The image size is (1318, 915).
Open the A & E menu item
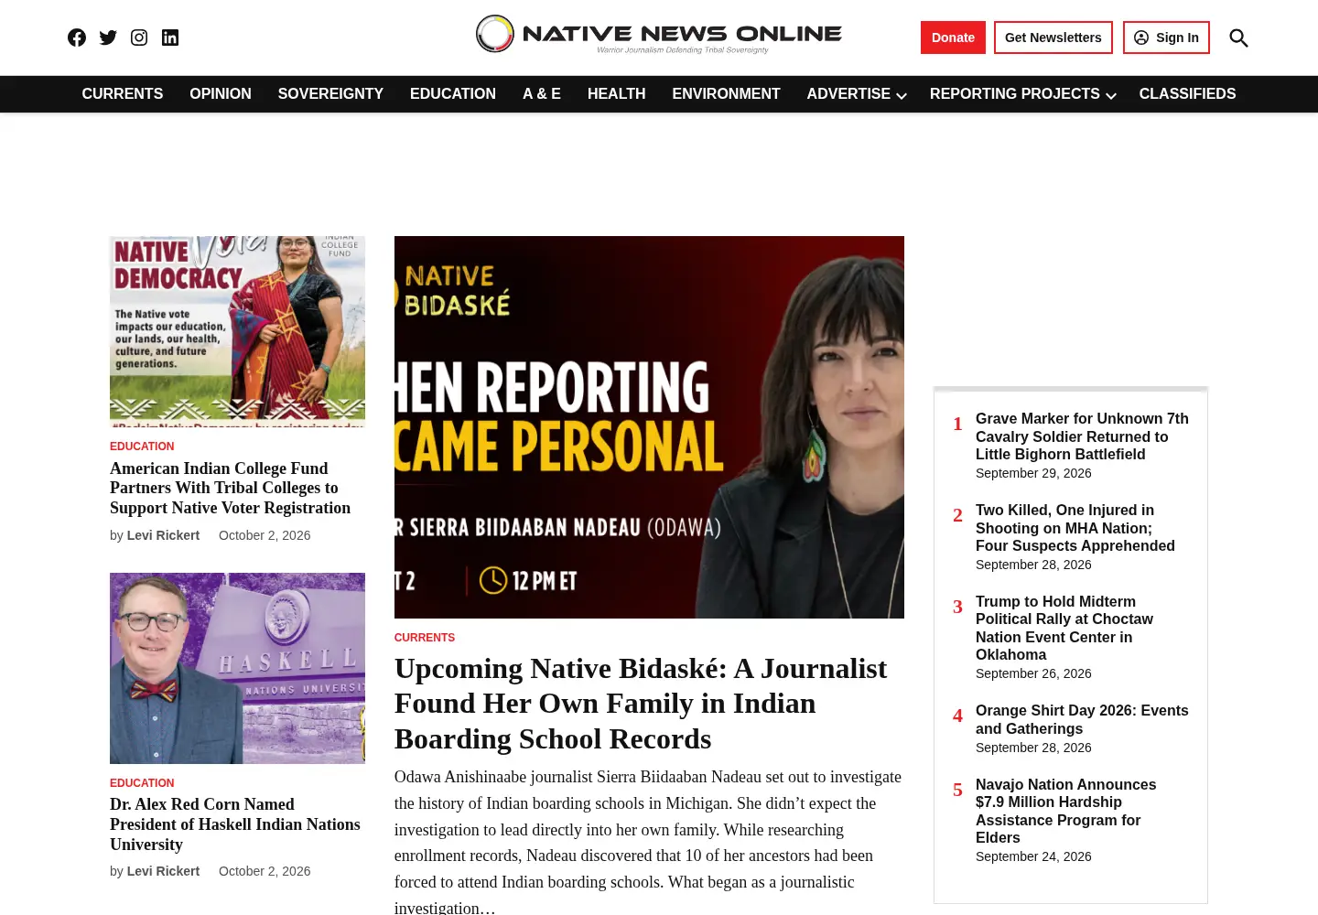point(542,94)
